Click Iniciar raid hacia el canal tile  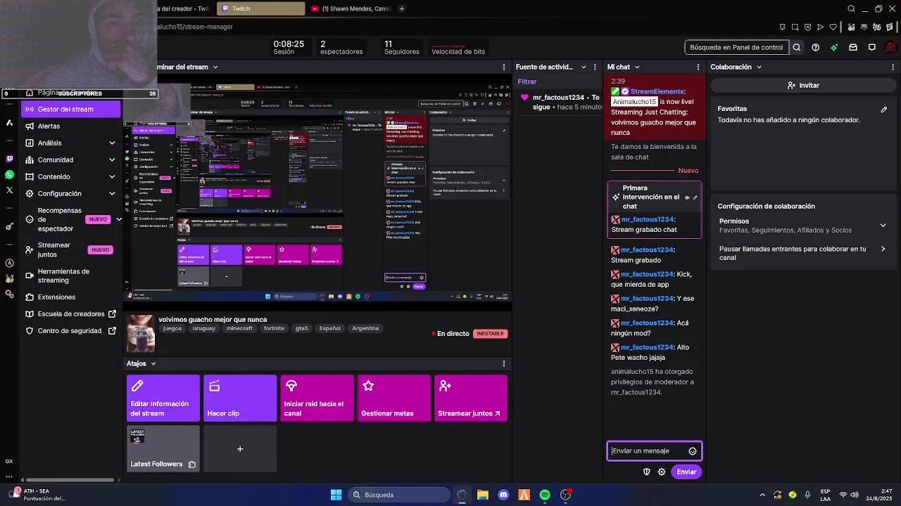(x=317, y=398)
